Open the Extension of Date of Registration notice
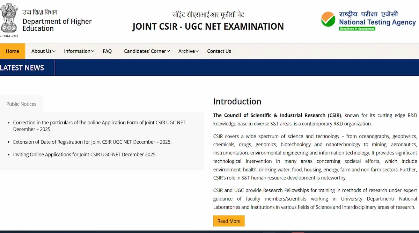 [92, 142]
